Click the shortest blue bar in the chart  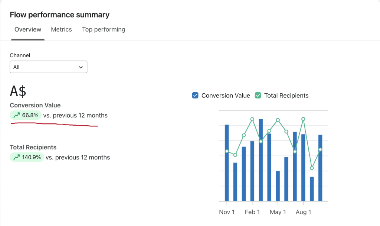point(312,189)
